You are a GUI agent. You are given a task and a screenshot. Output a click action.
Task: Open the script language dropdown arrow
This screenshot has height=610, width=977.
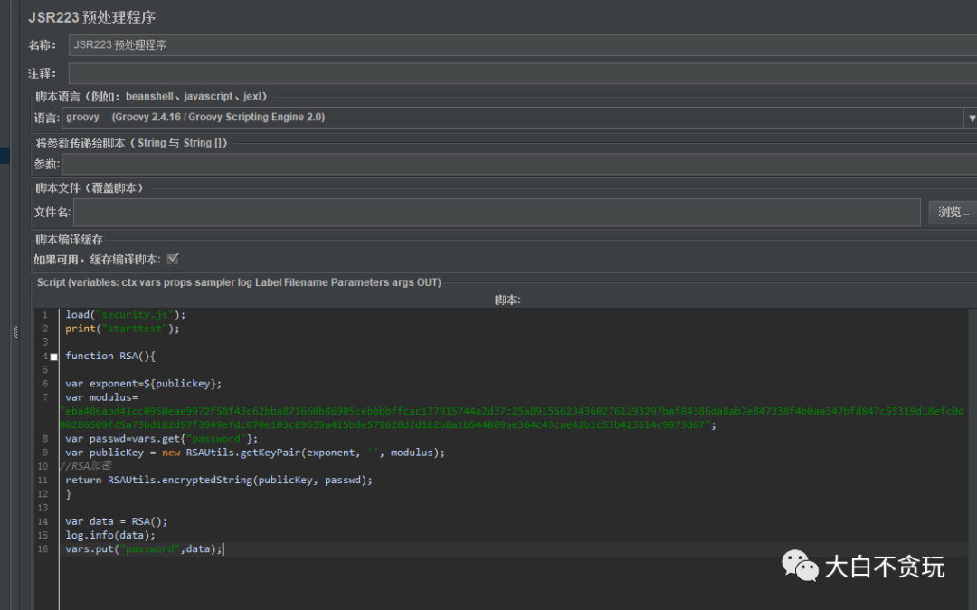pos(972,118)
